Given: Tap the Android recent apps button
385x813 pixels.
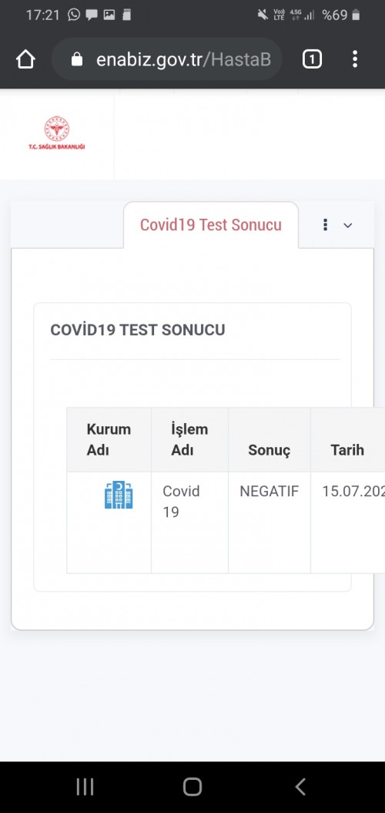Looking at the screenshot, I should 85,787.
